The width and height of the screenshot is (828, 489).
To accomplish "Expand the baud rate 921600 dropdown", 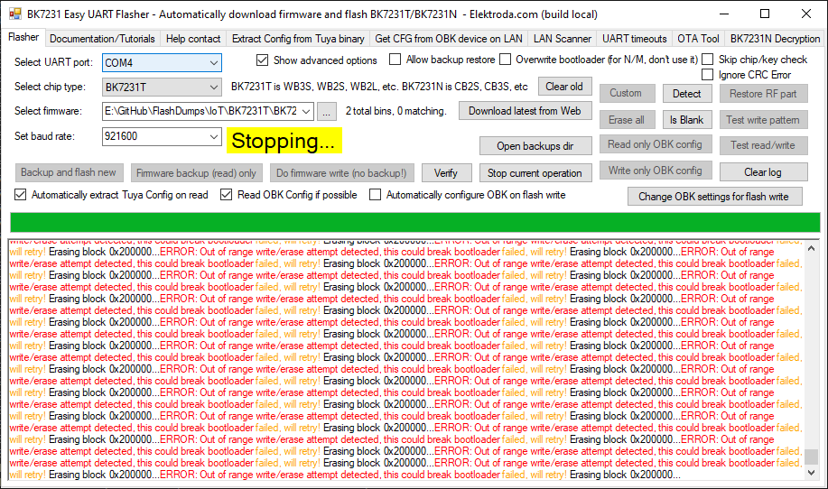I will pyautogui.click(x=213, y=136).
